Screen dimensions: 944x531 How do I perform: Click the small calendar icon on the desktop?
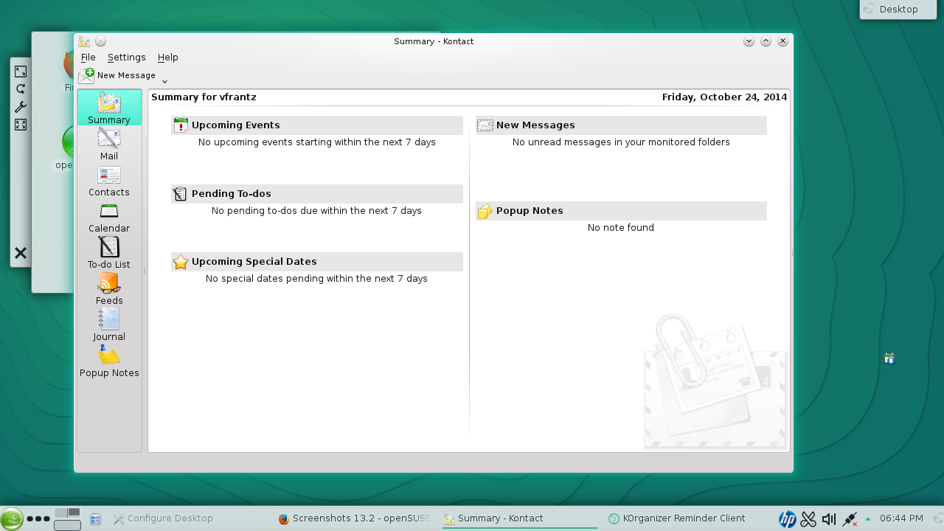[889, 358]
